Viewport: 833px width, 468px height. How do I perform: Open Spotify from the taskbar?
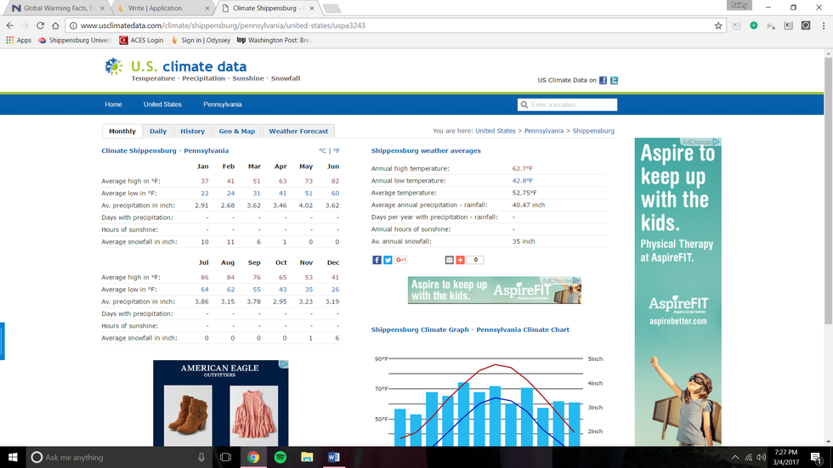280,457
